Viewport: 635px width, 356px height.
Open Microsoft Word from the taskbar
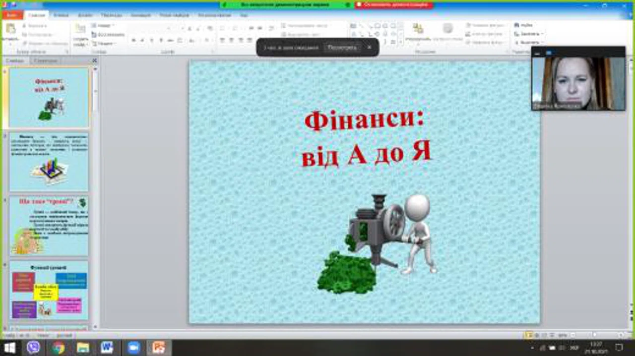pyautogui.click(x=107, y=348)
